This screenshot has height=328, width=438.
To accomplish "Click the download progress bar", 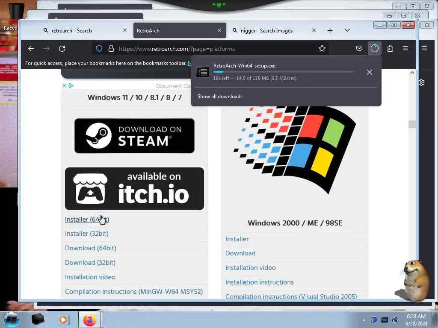I will click(283, 72).
